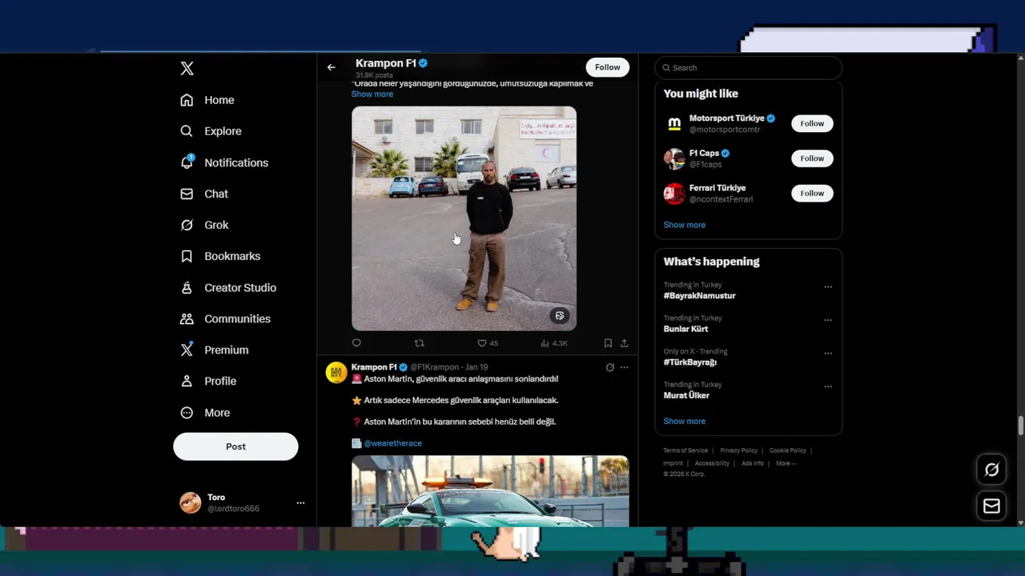Bookmark the photo post
1025x576 pixels.
click(x=608, y=343)
